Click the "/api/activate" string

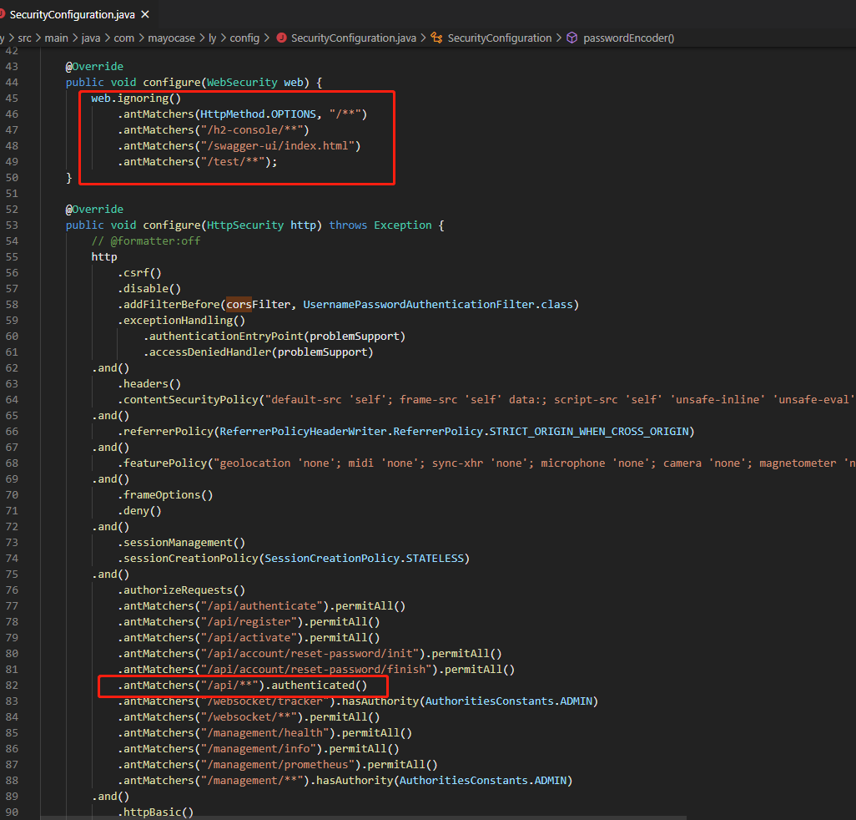(x=249, y=637)
